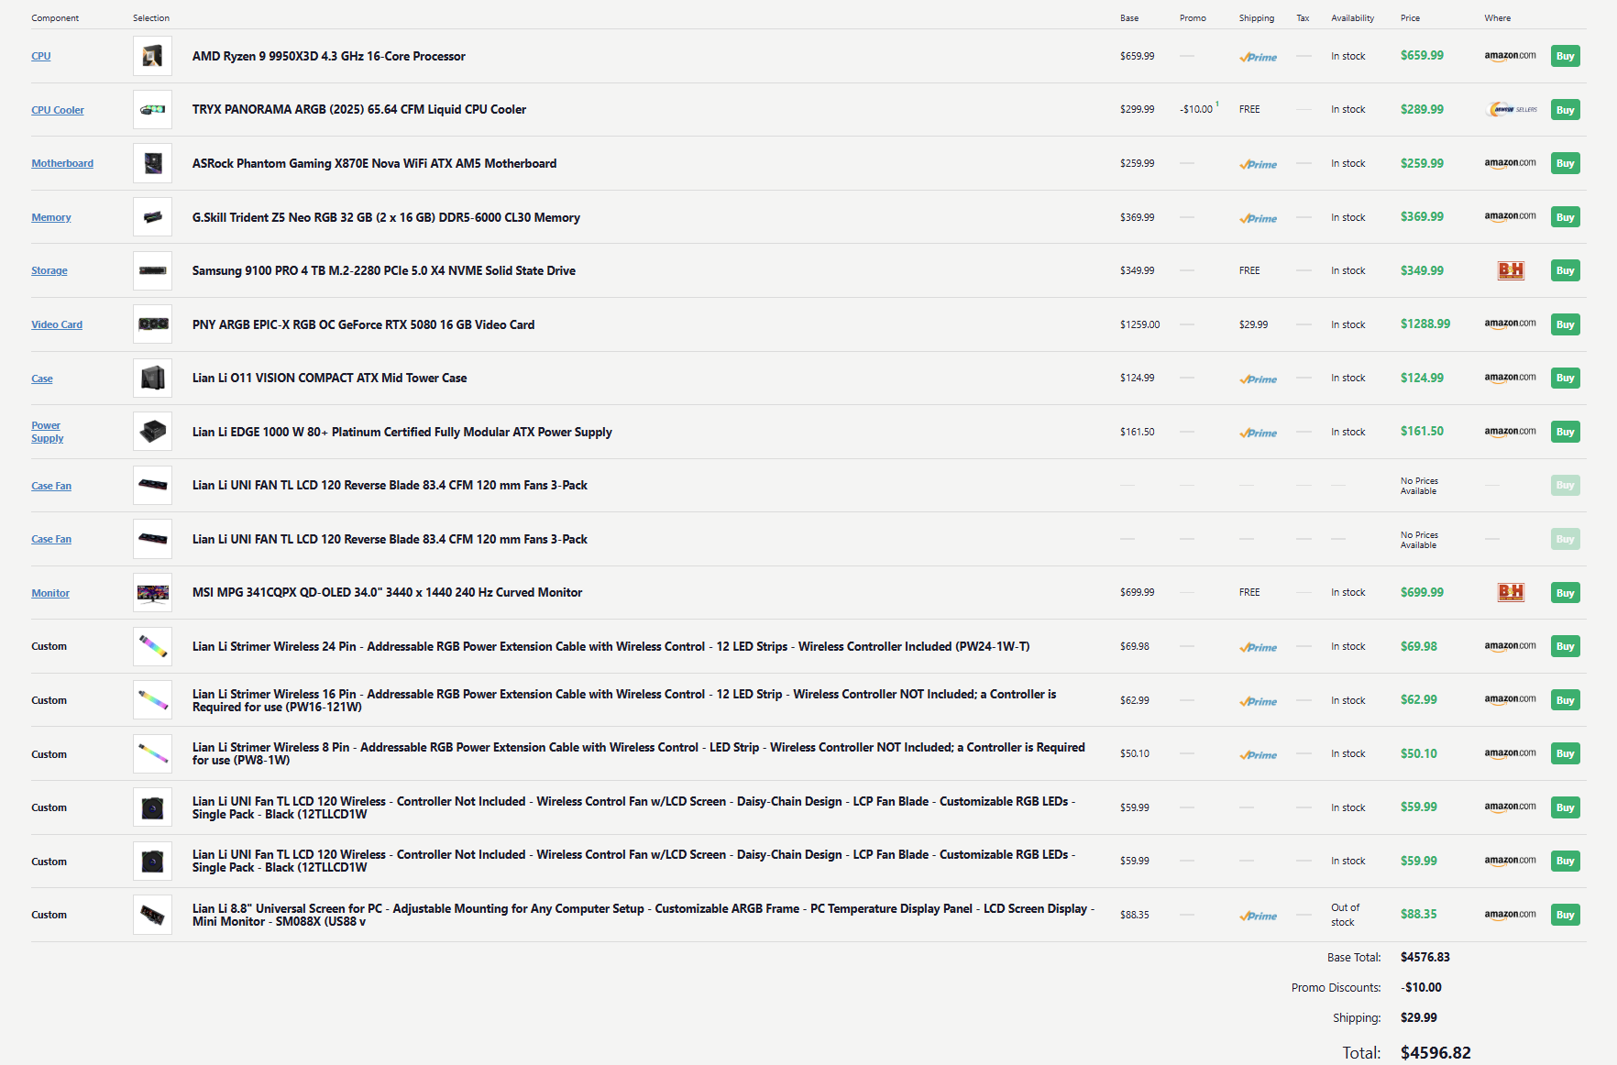1617x1065 pixels.
Task: Click the ASRock Phantom Gaming motherboard thumbnail
Action: [x=152, y=163]
